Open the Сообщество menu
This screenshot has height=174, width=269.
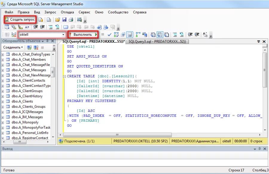[118, 12]
